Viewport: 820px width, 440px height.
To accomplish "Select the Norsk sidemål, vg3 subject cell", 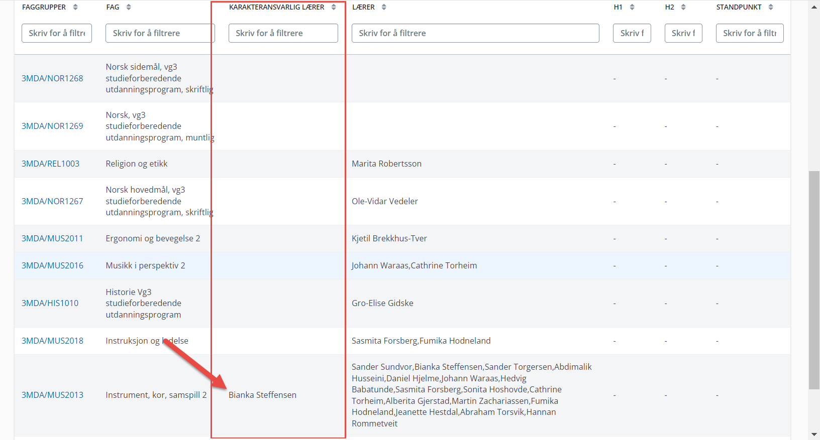I will pyautogui.click(x=159, y=78).
